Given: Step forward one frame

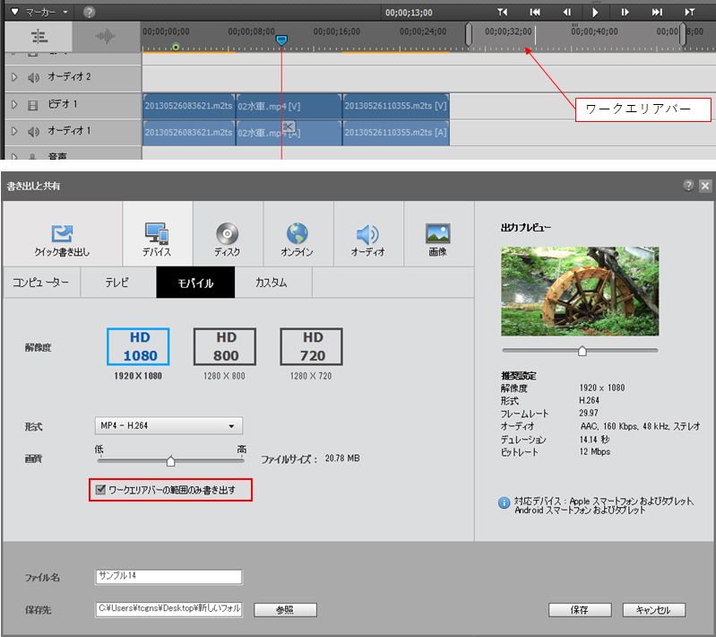Looking at the screenshot, I should (625, 12).
